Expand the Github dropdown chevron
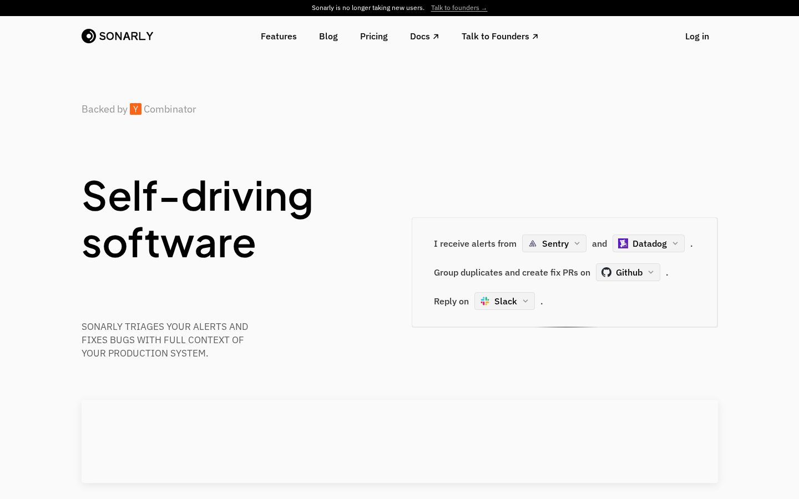 click(651, 272)
